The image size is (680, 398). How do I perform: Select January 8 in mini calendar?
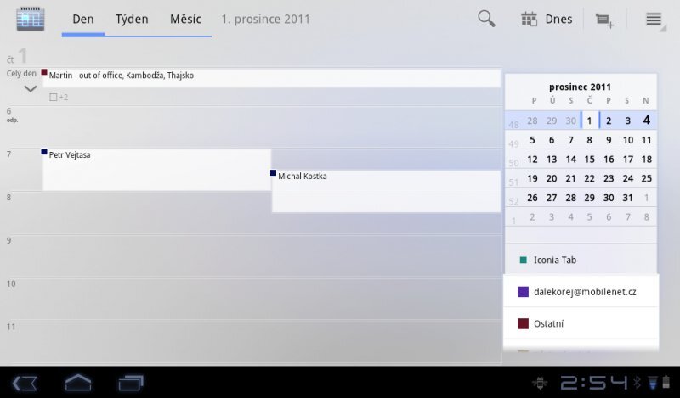(x=646, y=217)
